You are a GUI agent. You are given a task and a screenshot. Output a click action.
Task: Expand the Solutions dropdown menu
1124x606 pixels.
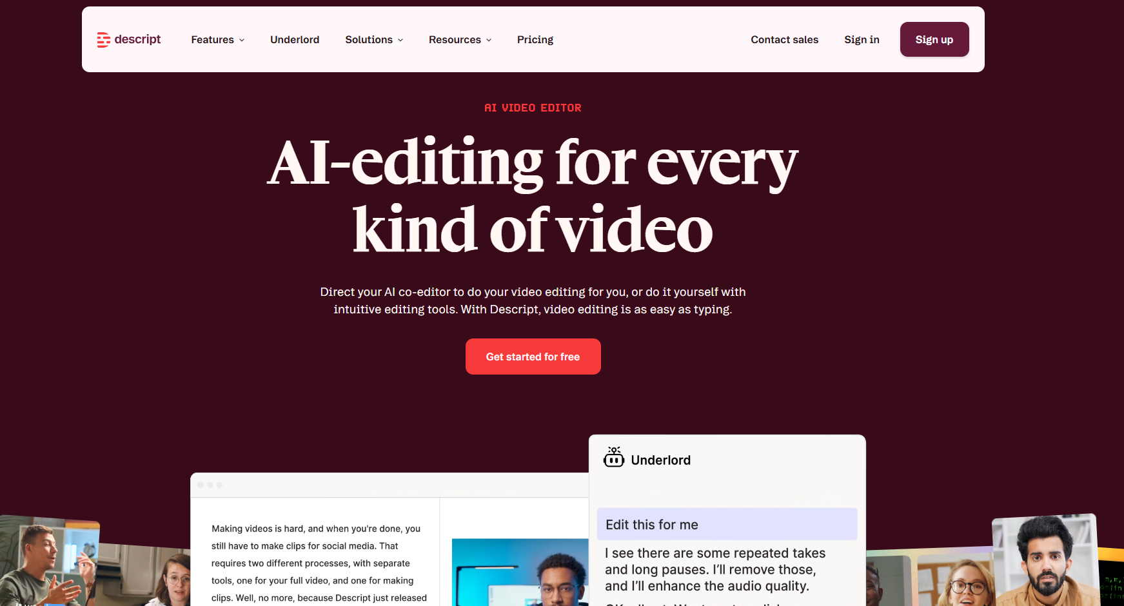(374, 40)
